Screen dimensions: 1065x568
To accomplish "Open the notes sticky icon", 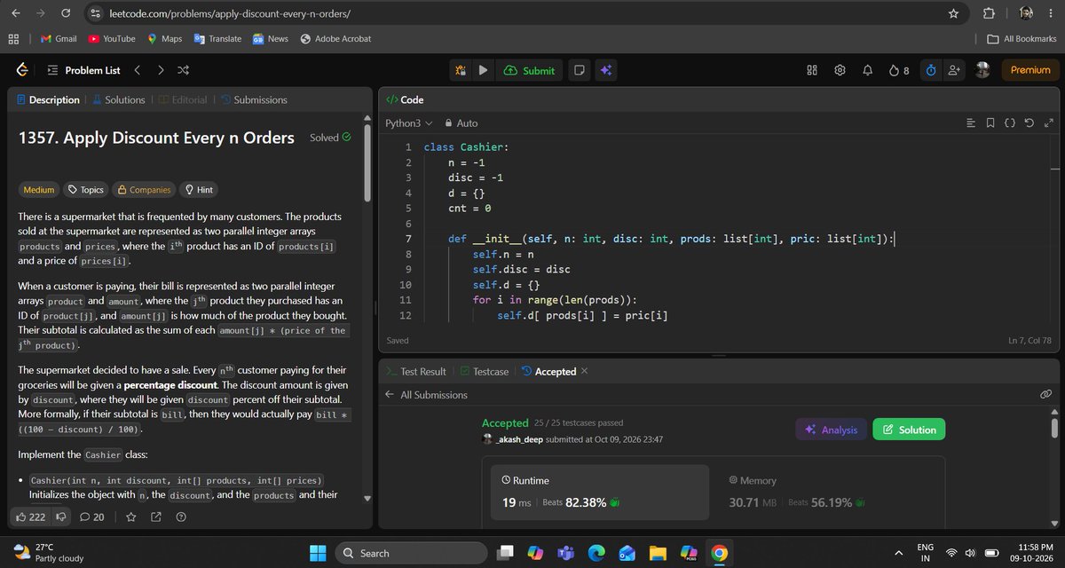I will [579, 70].
